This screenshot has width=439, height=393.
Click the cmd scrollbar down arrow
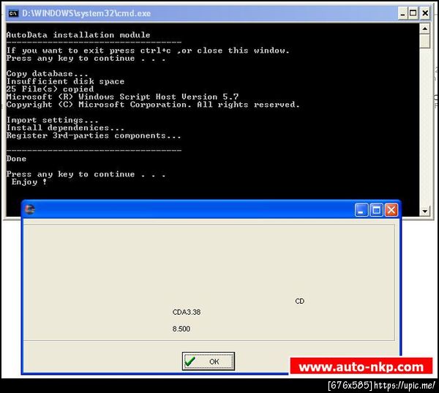point(424,212)
